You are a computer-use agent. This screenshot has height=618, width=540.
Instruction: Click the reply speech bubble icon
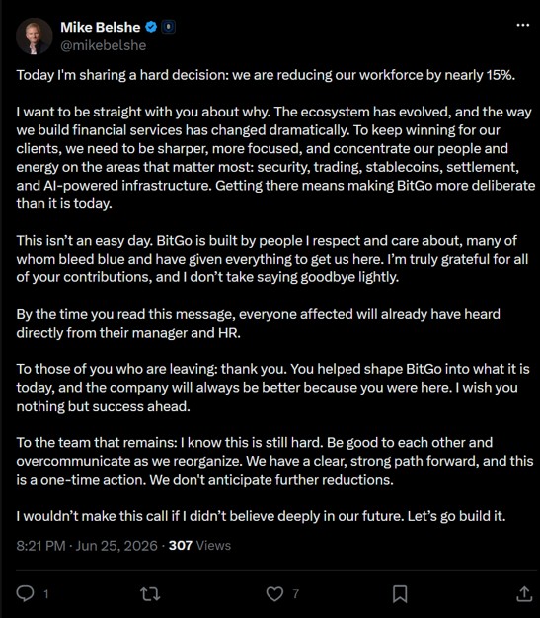coord(26,593)
